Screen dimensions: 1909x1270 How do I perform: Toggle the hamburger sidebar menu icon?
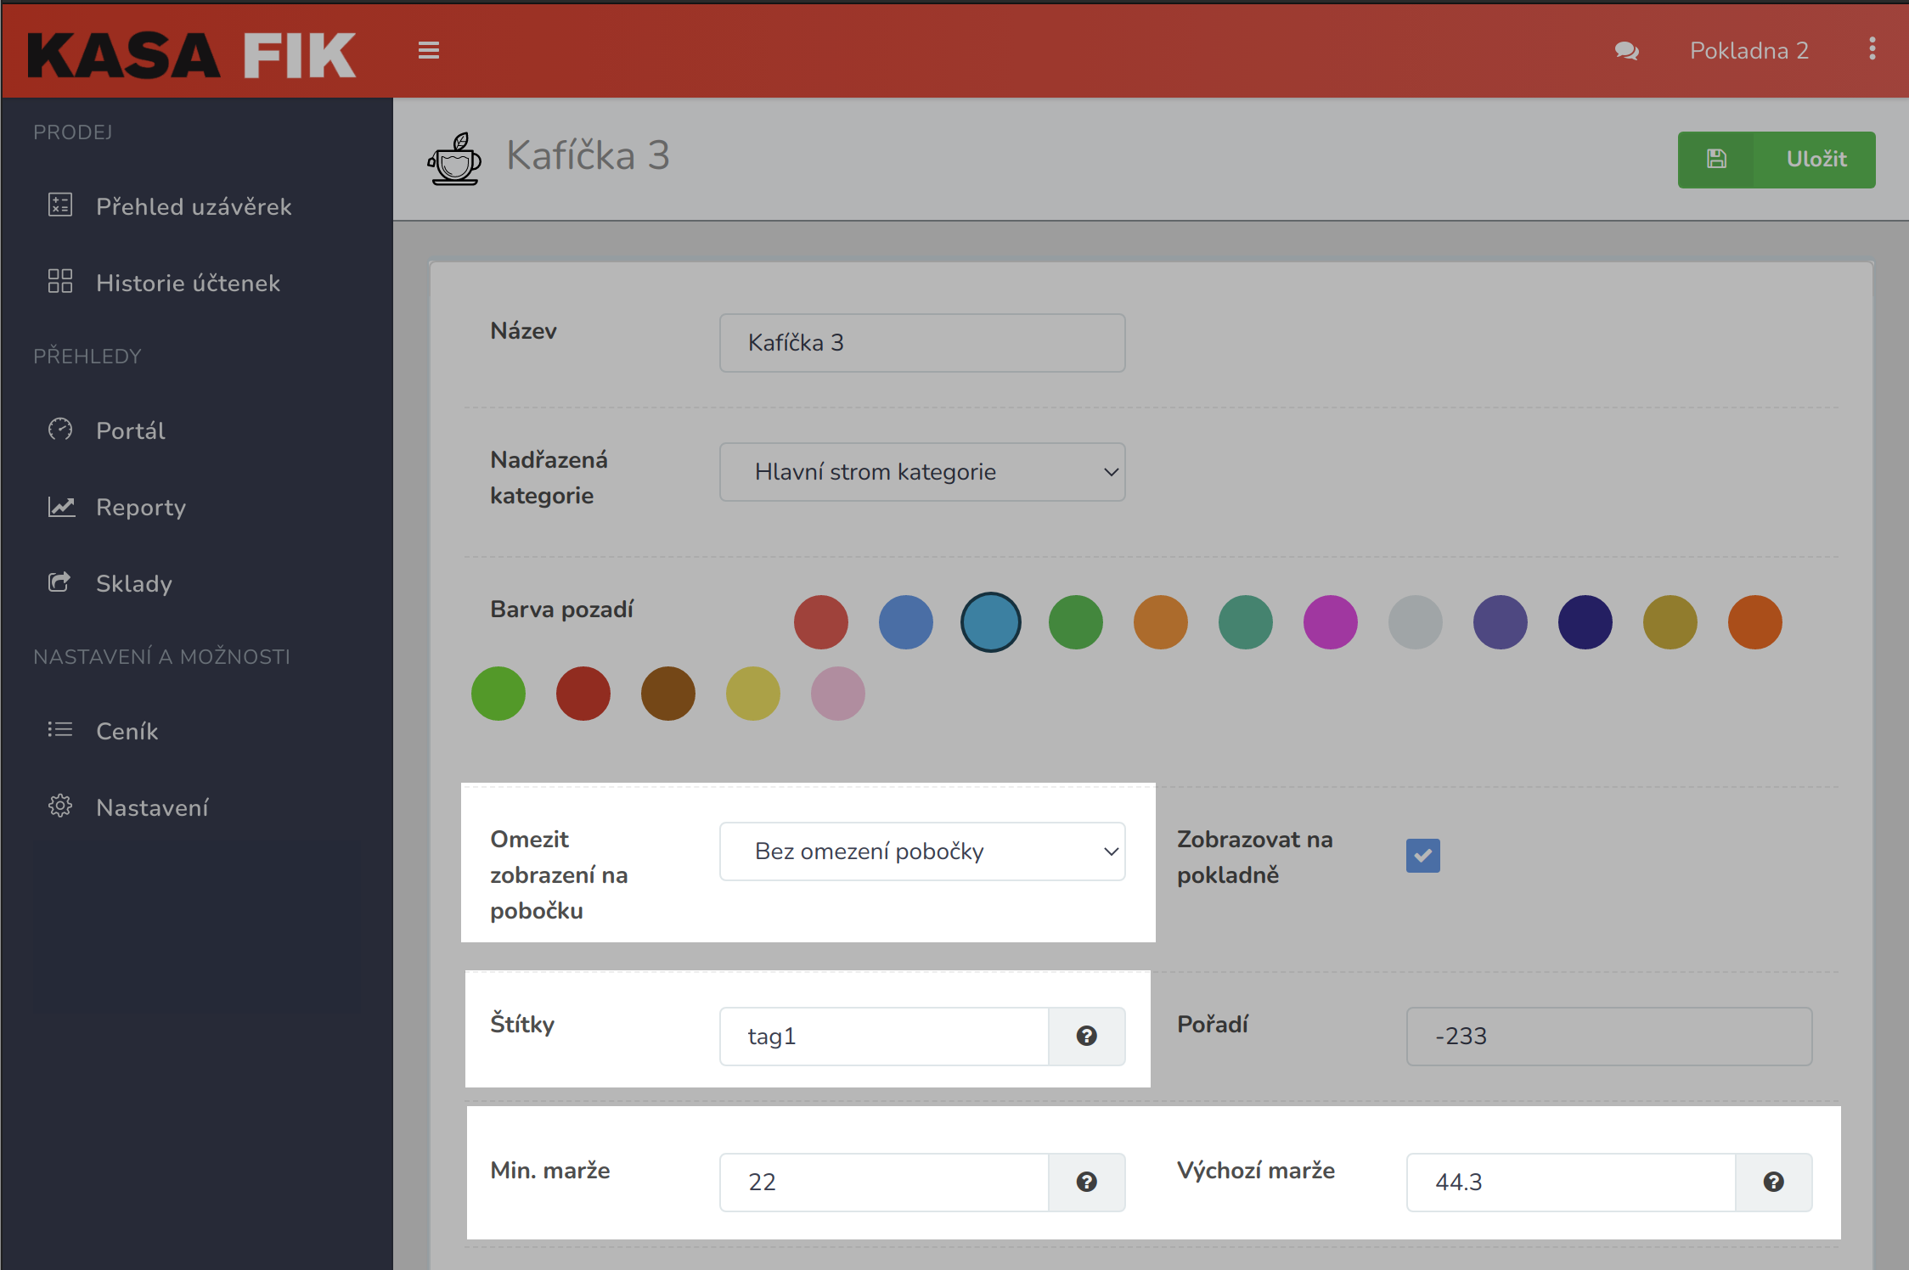429,50
